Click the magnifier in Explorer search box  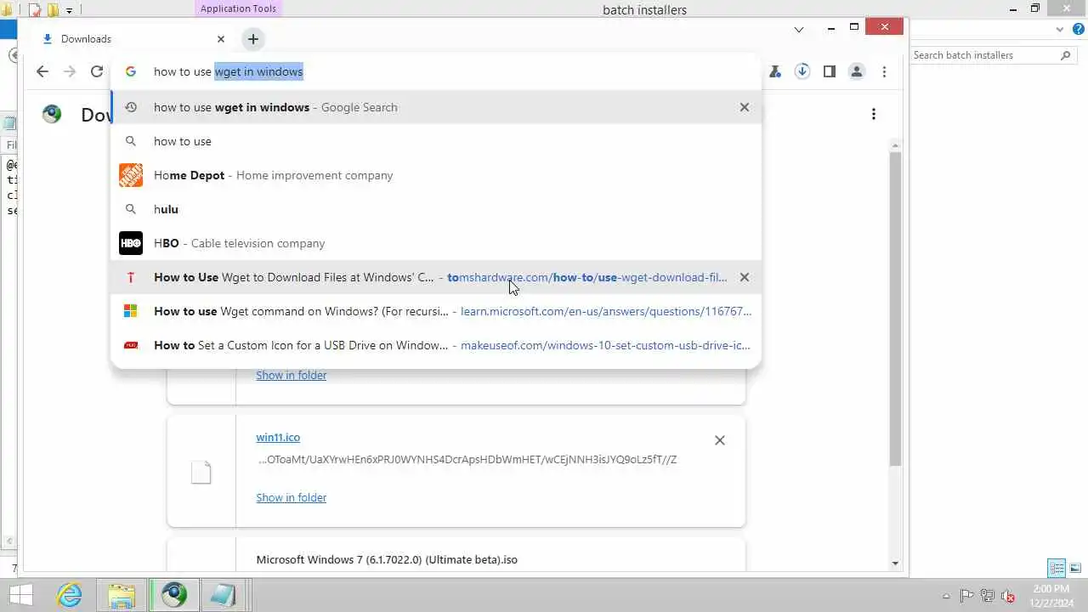click(1066, 55)
